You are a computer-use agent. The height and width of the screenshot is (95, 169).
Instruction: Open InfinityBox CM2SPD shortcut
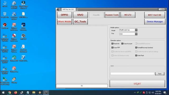point(5,70)
